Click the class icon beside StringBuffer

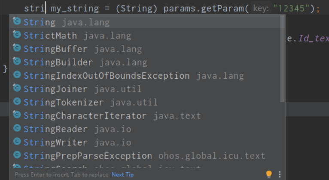tap(17, 48)
